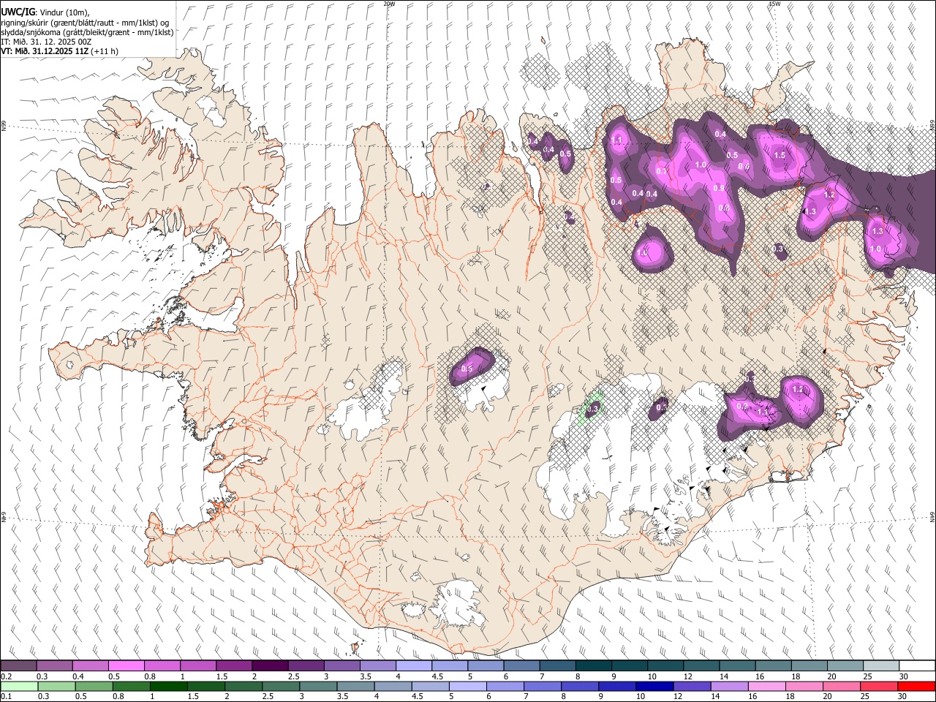The width and height of the screenshot is (936, 702).
Task: Click the gray-green 3 swatch in lower scale
Action: pos(319,686)
